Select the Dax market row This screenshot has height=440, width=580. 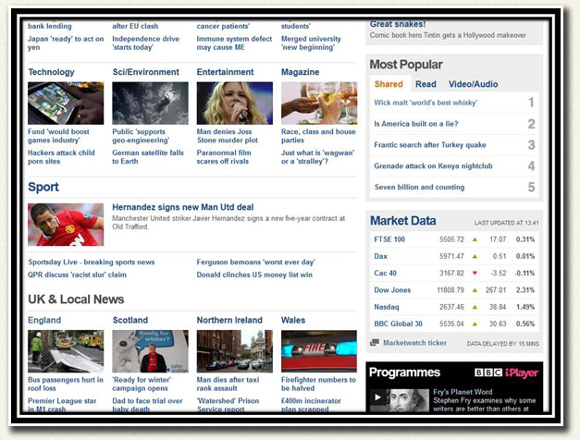454,256
